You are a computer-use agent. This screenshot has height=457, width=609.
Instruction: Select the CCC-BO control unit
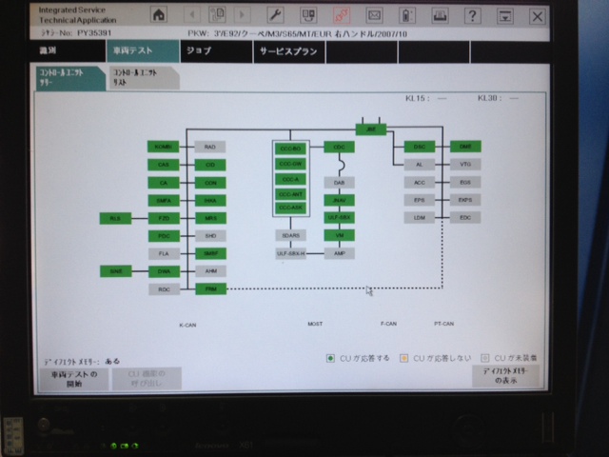click(290, 149)
